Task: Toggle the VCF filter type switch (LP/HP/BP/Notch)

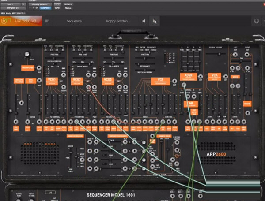Action: (165, 58)
